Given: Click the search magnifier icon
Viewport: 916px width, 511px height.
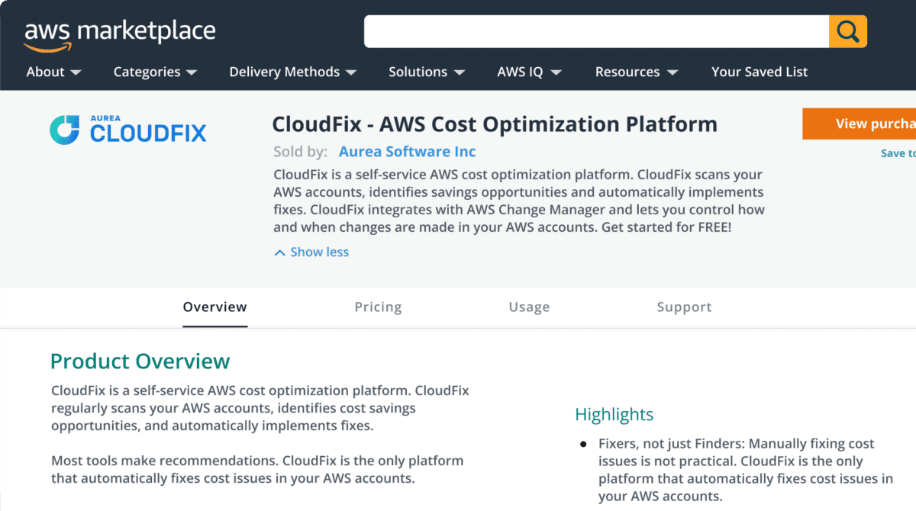Looking at the screenshot, I should (847, 31).
